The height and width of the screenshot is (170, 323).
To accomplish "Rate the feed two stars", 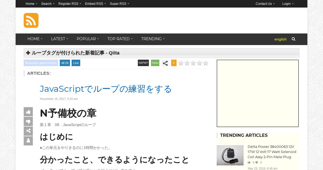I will pos(187,63).
